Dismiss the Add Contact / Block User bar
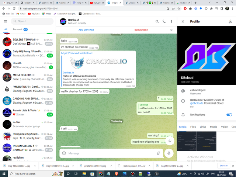This screenshot has width=236, height=177. [171, 30]
